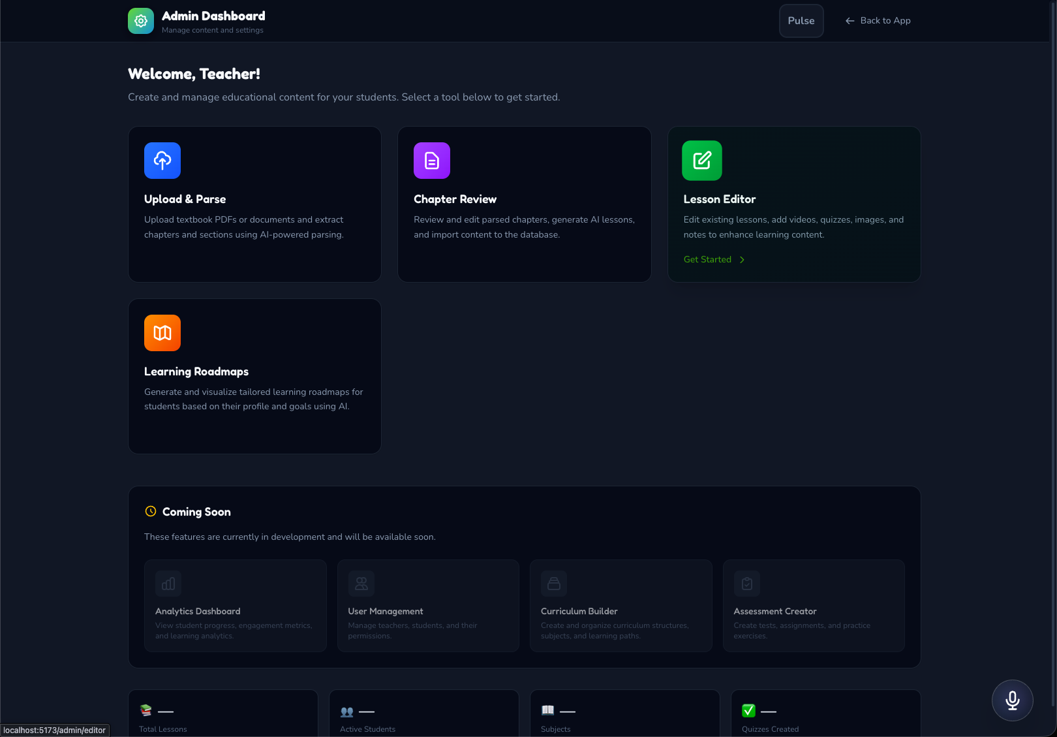1057x737 pixels.
Task: Open the Upload & Parse card title
Action: coord(185,199)
